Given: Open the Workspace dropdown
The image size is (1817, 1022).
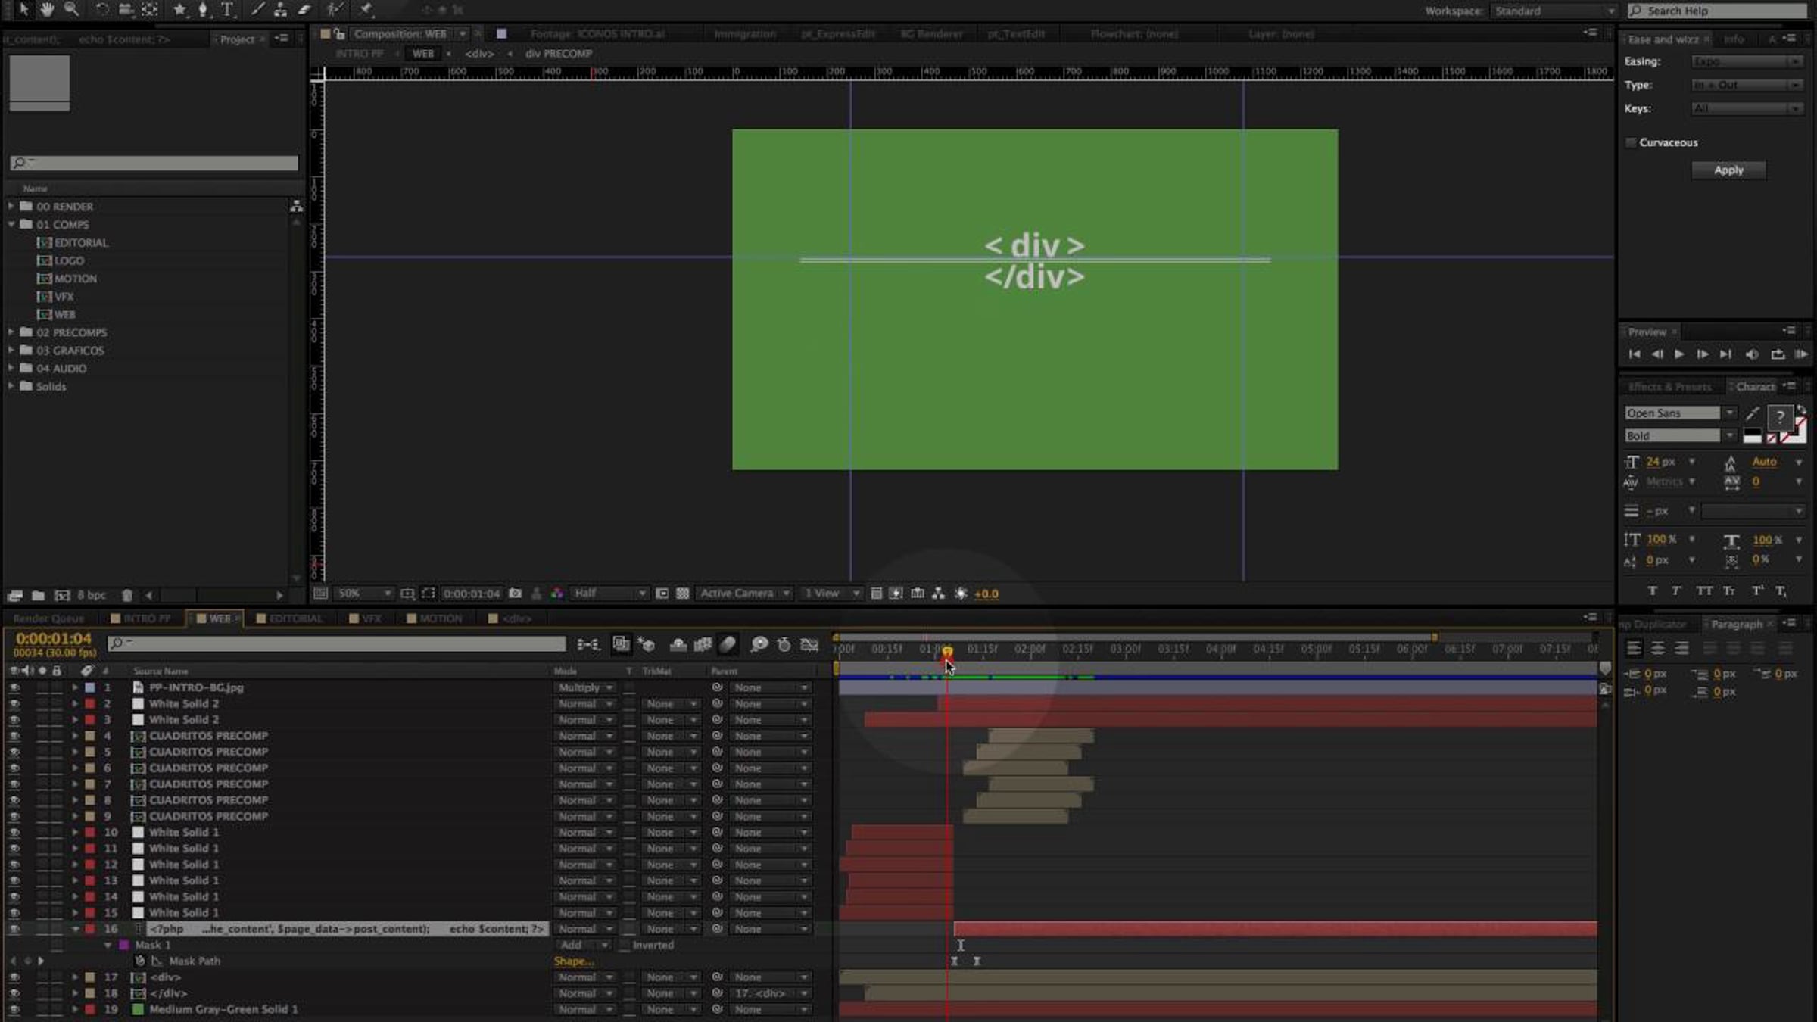Looking at the screenshot, I should [x=1554, y=11].
